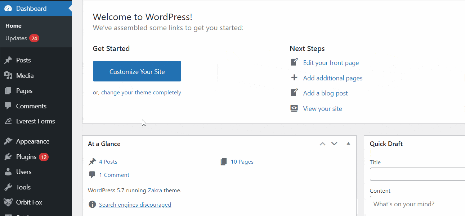465x216 pixels.
Task: Click the Orbit Fox icon
Action: pos(8,202)
